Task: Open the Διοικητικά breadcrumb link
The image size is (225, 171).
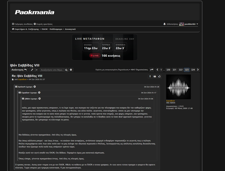Action: (x=70, y=29)
